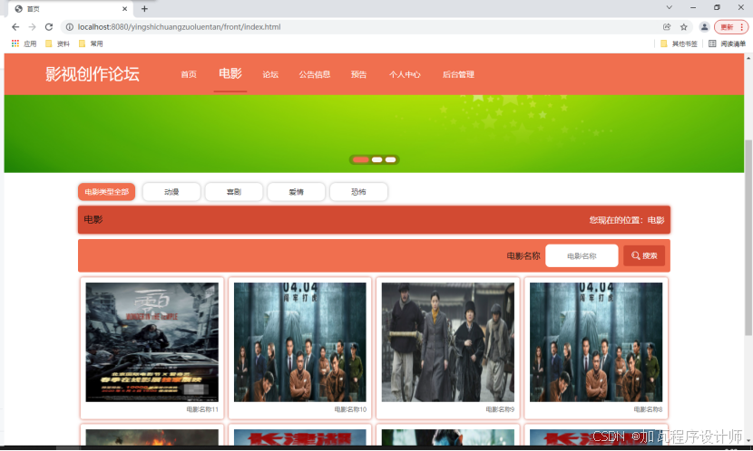Image resolution: width=753 pixels, height=451 pixels.
Task: Open 个人中心 navigation item
Action: (405, 74)
